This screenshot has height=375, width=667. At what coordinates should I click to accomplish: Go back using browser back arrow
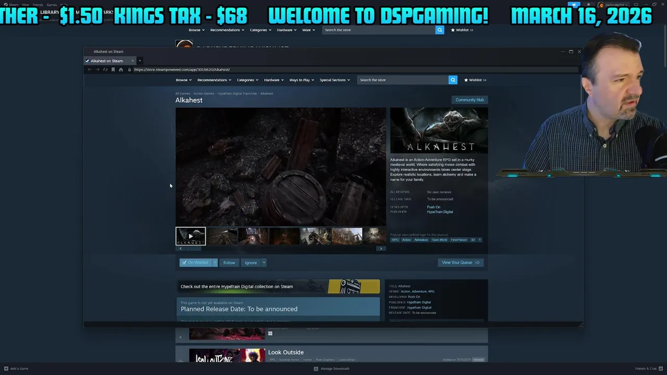[x=89, y=69]
